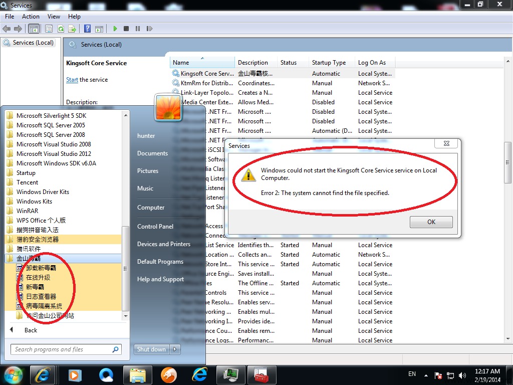Image resolution: width=513 pixels, height=385 pixels.
Task: Click the taskbar clock showing 12:17 AM
Action: coord(487,375)
